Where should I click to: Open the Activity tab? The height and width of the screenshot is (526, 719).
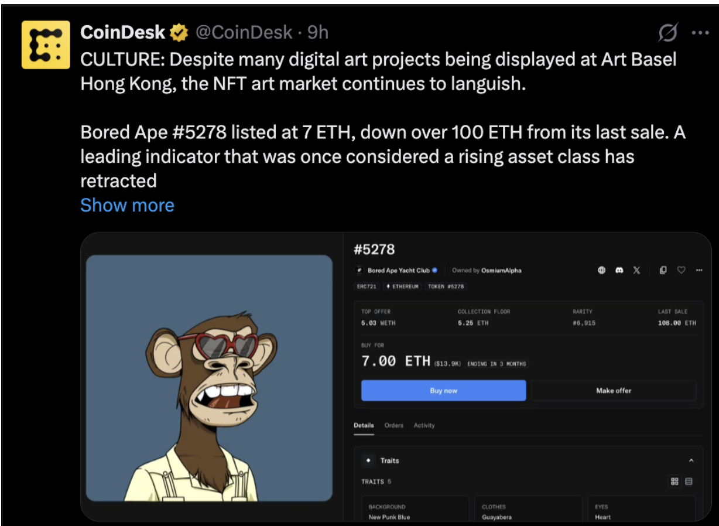pos(424,425)
